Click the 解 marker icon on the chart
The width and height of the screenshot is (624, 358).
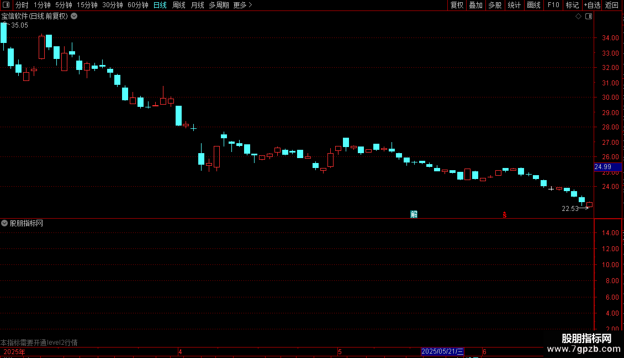[414, 214]
